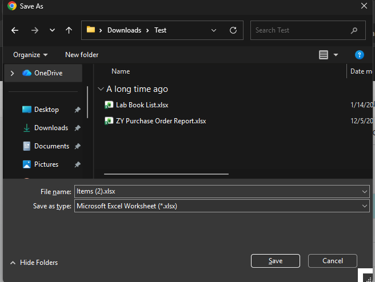Viewport: 375px width, 282px height.
Task: Click the Cancel button
Action: coord(333,261)
